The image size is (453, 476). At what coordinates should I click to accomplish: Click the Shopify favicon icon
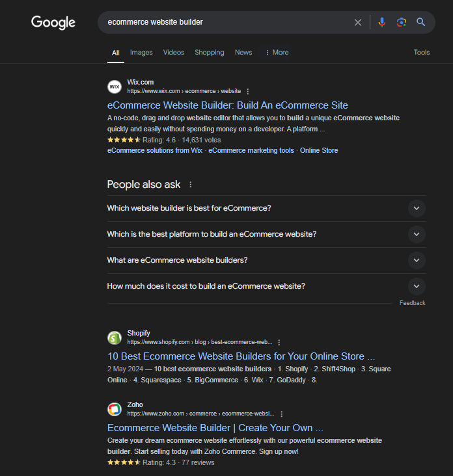[115, 338]
